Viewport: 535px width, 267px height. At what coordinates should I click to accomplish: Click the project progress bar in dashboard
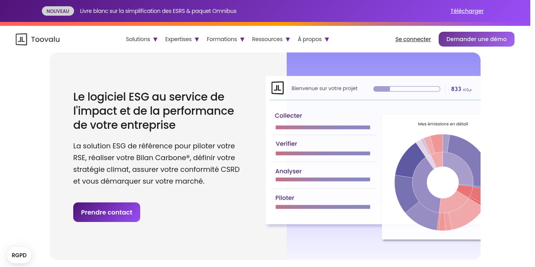407,89
